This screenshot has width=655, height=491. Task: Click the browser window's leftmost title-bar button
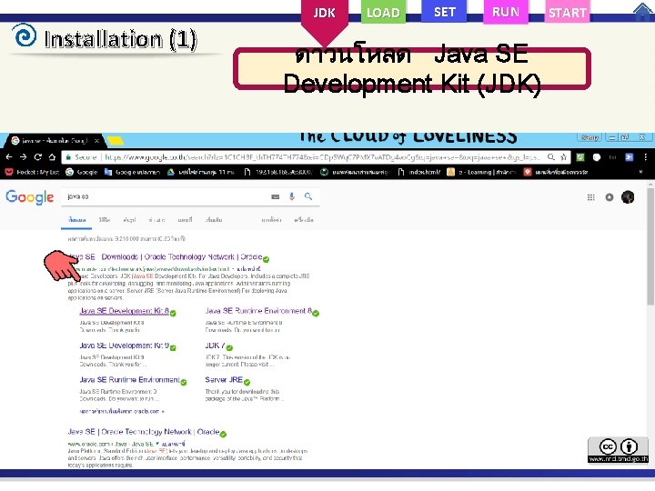[x=589, y=137]
